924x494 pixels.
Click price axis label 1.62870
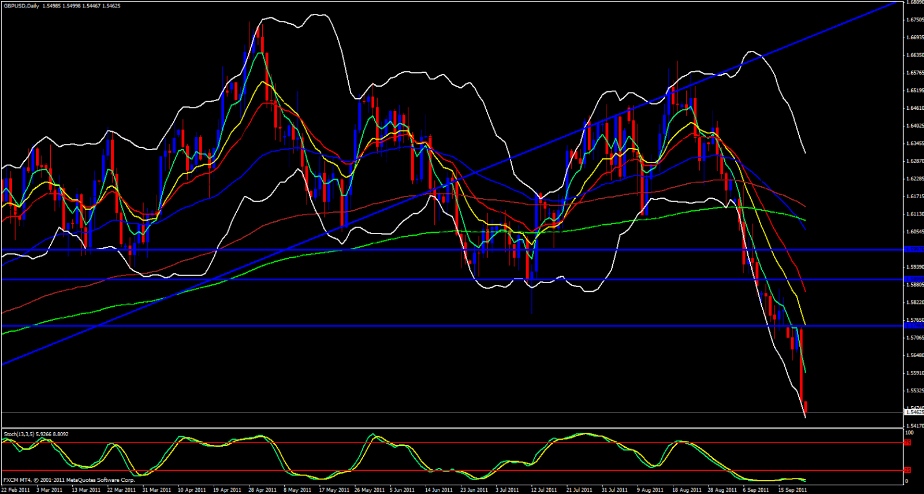[915, 161]
